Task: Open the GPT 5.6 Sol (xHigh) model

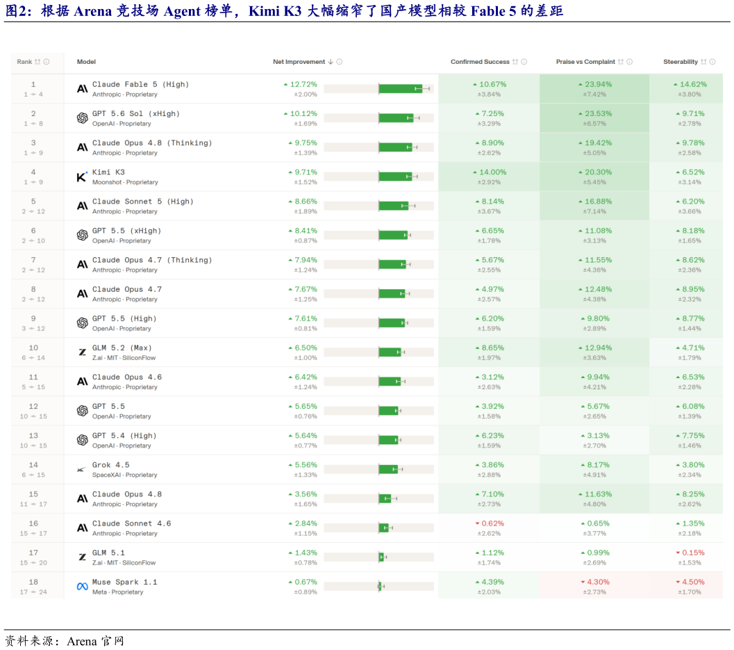Action: 135,114
